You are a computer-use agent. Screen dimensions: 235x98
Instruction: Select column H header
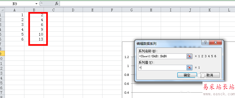pos(151,10)
